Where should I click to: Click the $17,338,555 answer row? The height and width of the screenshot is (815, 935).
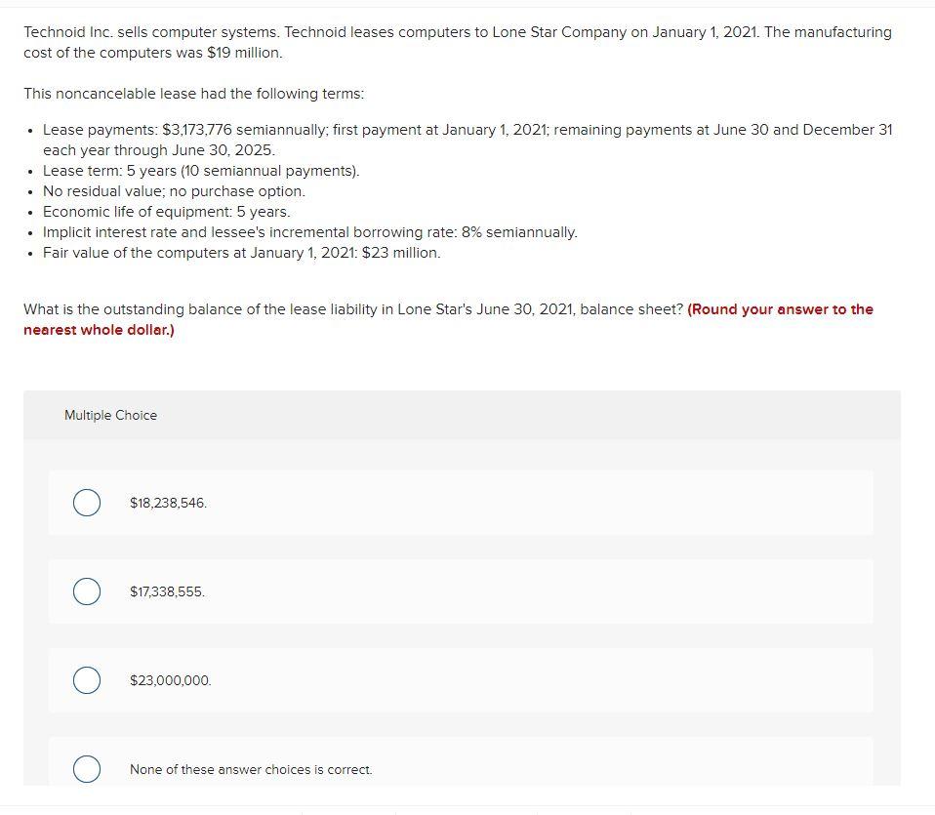click(x=459, y=591)
